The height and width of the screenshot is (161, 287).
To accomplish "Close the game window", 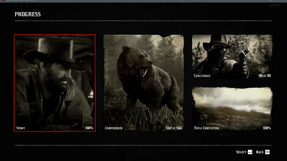I will tap(283, 1).
